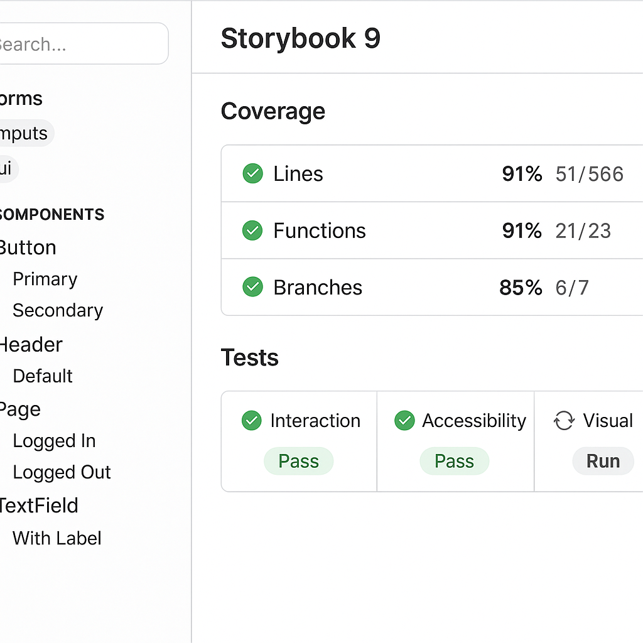The image size is (643, 643).
Task: Select the Functions coverage label
Action: (x=320, y=230)
